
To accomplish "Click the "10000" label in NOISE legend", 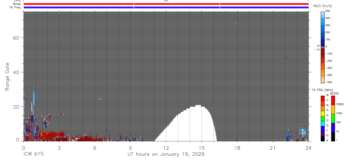I will tap(339, 104).
